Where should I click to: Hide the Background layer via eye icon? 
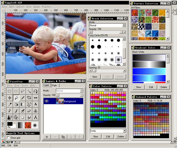(x=46, y=101)
